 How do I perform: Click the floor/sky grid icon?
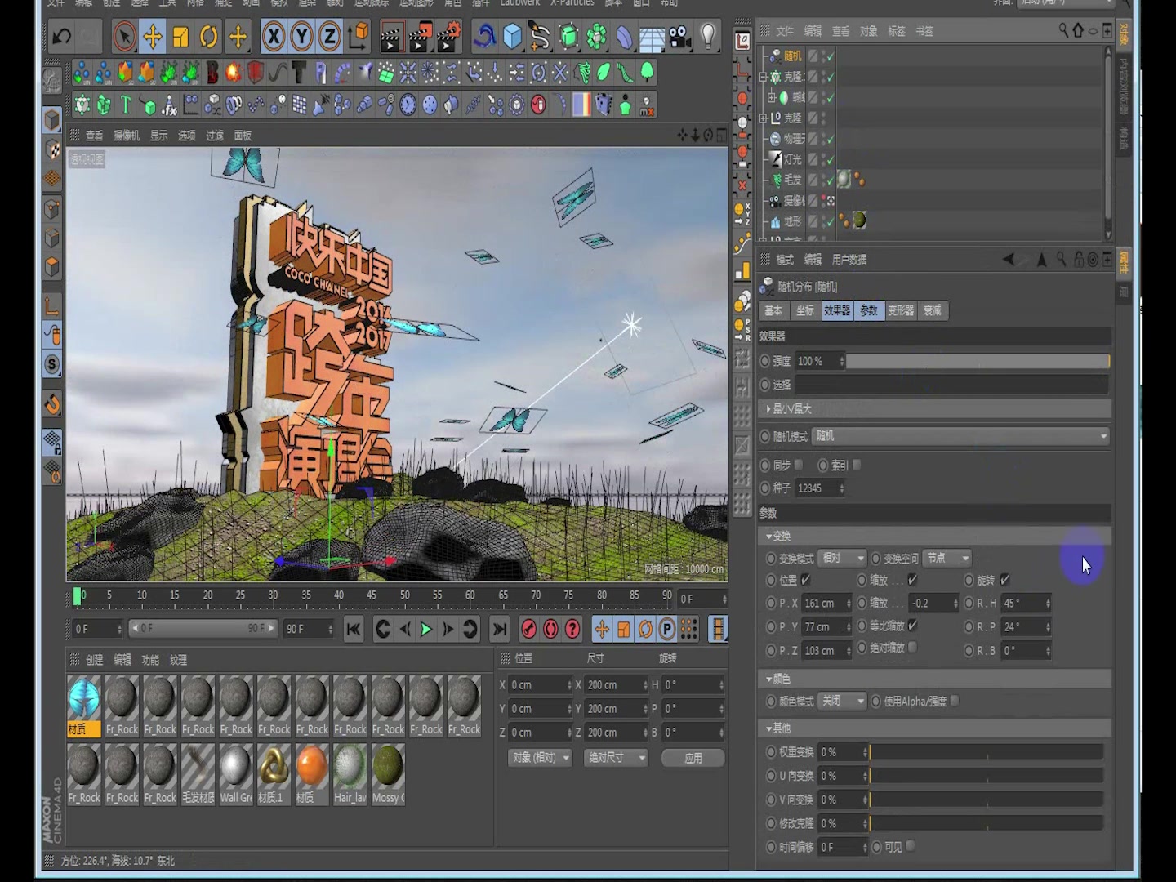point(652,36)
